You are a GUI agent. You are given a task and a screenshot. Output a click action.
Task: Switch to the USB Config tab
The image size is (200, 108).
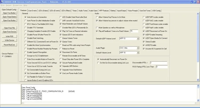(156, 11)
